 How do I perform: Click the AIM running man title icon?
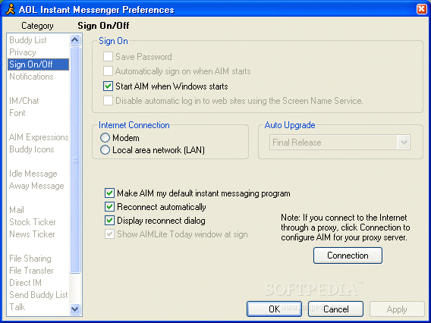tap(10, 10)
